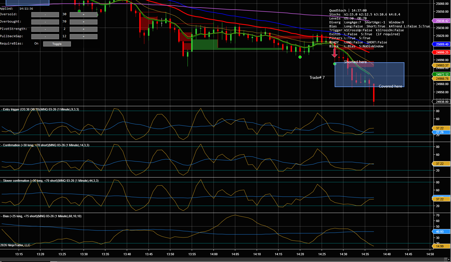Click the PullbackGap value 12

[64, 36]
